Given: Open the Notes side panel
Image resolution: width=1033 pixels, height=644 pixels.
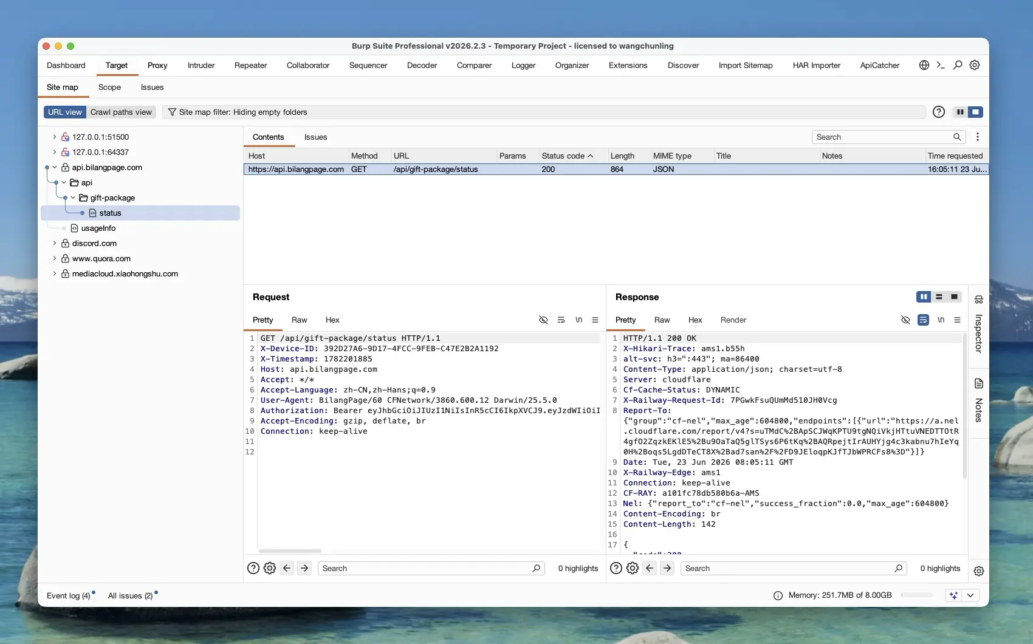Looking at the screenshot, I should [978, 401].
